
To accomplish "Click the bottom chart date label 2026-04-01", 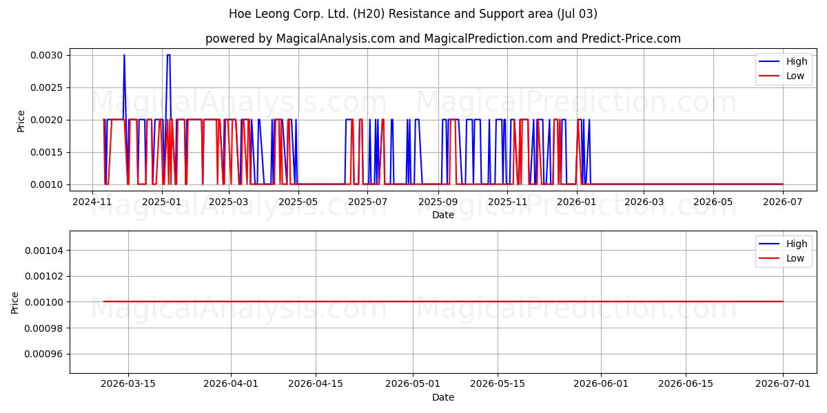I will (231, 383).
